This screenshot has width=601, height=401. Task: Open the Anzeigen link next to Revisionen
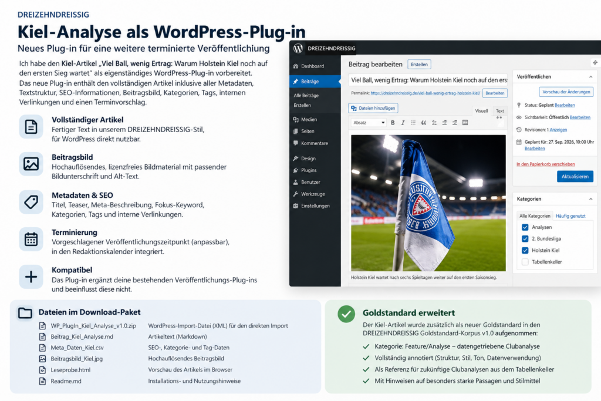tap(558, 130)
